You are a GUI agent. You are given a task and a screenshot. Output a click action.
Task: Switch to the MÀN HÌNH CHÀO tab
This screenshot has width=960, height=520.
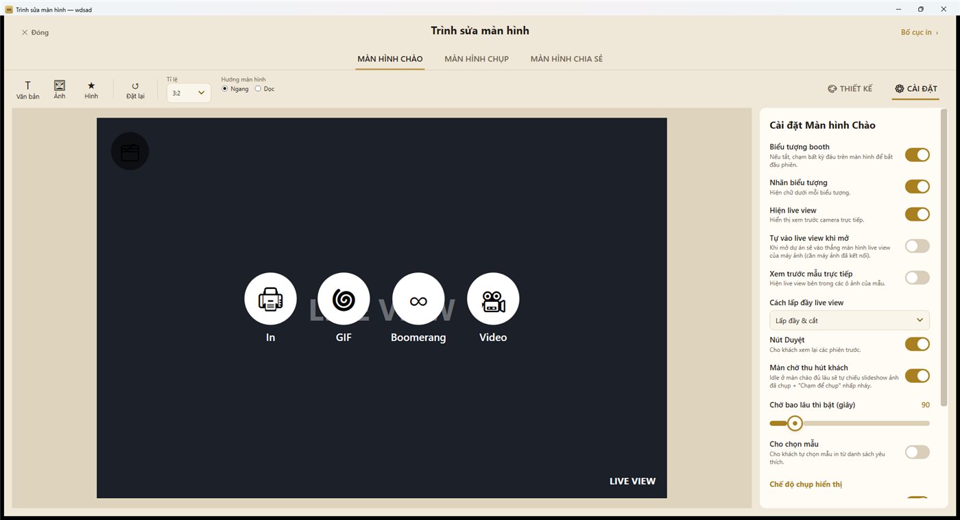390,59
